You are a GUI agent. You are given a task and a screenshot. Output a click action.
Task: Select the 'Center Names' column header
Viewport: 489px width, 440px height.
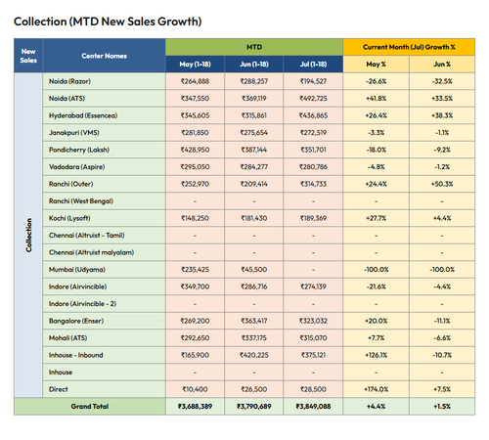pos(104,56)
